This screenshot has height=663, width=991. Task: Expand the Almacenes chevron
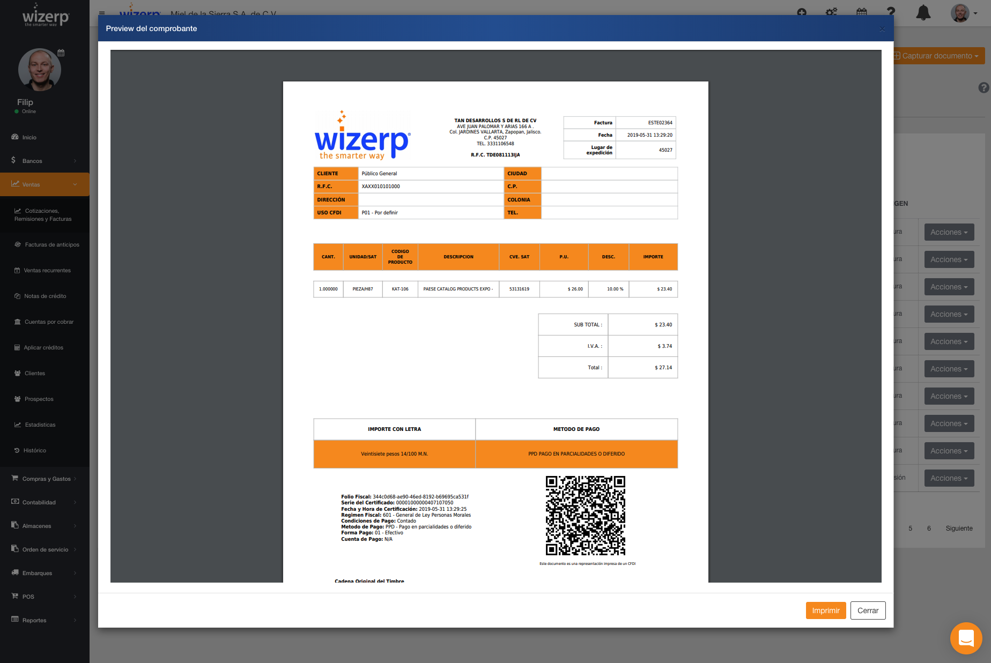pyautogui.click(x=75, y=526)
